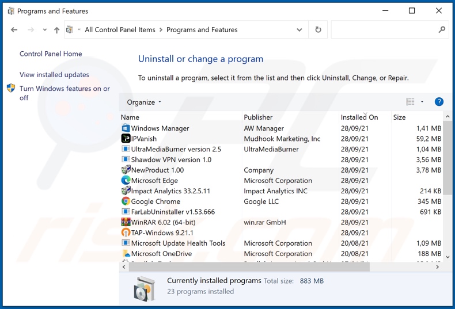The height and width of the screenshot is (309, 455).
Task: Expand the chevron after All Control Panel Items
Action: click(x=161, y=30)
